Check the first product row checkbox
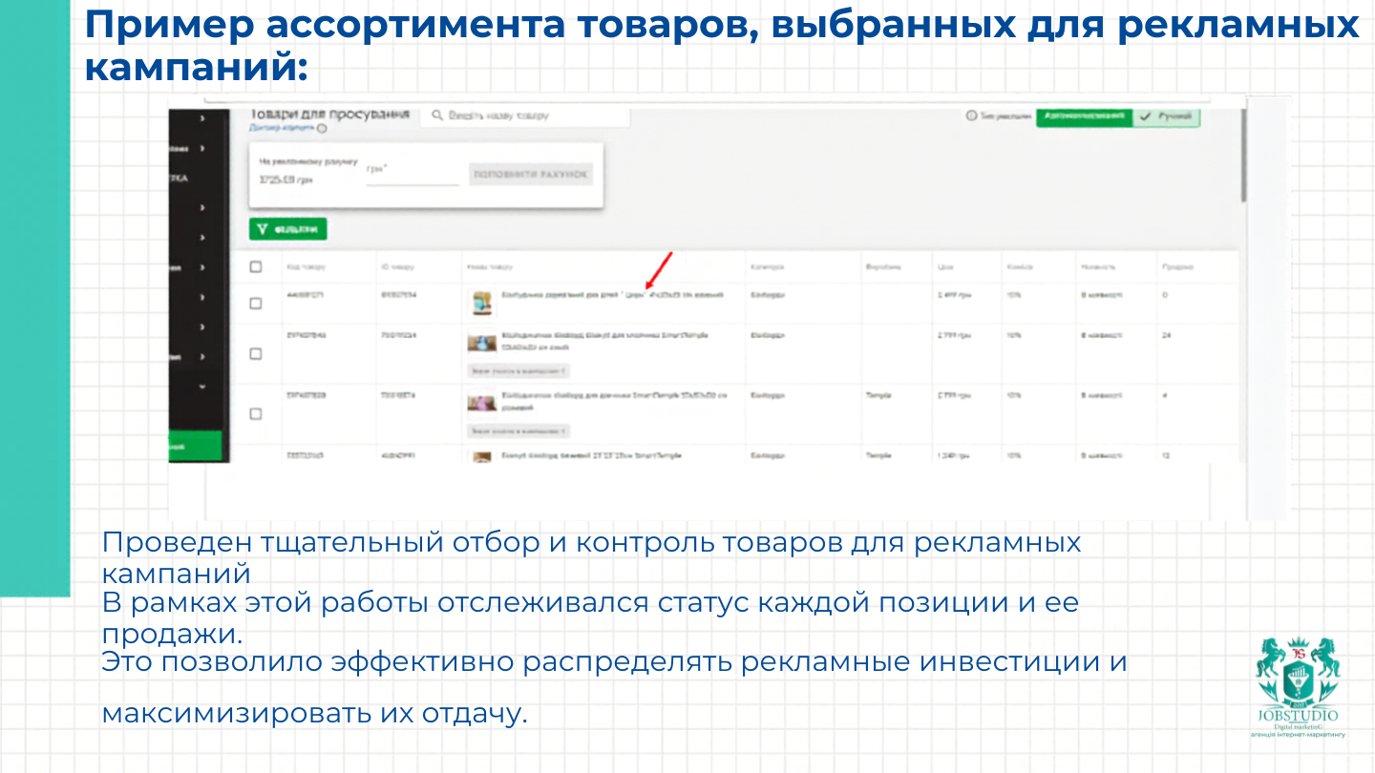The height and width of the screenshot is (773, 1375). (x=255, y=303)
